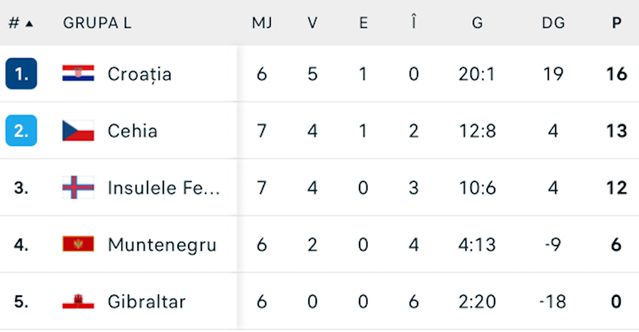This screenshot has height=332, width=639.
Task: Sort table by DG column header
Action: (x=553, y=23)
